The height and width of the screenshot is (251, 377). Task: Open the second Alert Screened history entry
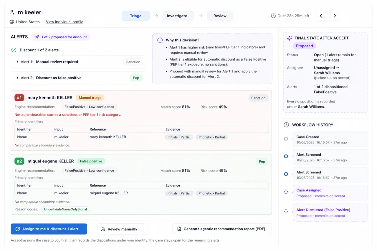click(x=330, y=175)
